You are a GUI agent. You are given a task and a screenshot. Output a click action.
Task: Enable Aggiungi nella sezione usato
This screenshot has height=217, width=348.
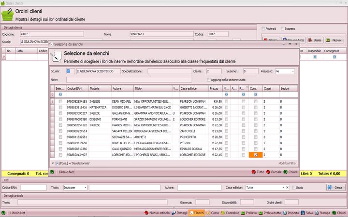[x=208, y=80]
